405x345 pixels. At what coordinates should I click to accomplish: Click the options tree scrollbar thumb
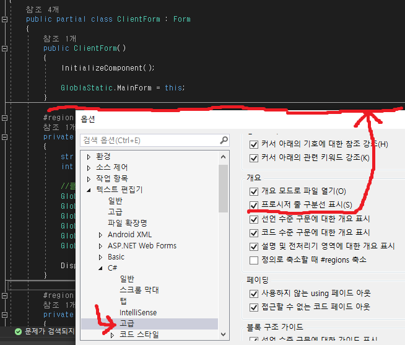click(223, 188)
